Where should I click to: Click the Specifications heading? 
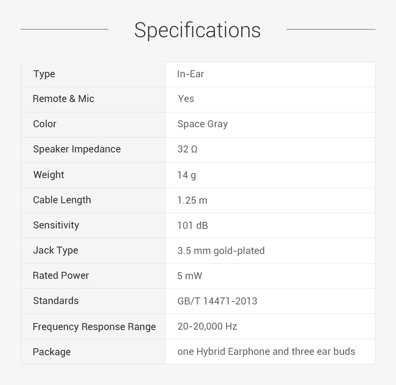pyautogui.click(x=197, y=30)
